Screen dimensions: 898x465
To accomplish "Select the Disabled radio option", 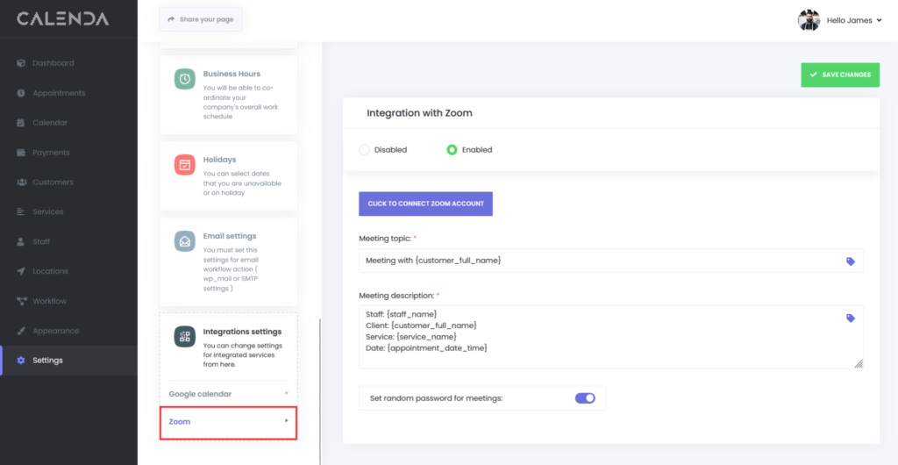I will 364,150.
